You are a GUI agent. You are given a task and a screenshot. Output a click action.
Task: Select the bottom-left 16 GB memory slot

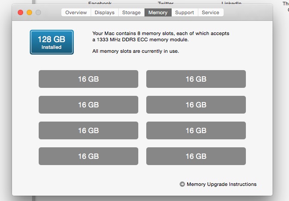88,156
